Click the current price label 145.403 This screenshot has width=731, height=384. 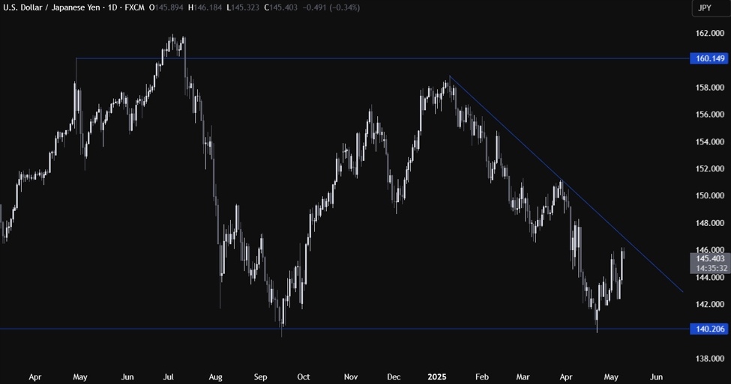click(x=709, y=258)
